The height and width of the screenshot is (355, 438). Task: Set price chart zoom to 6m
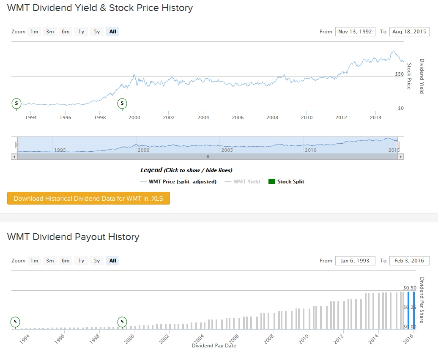66,32
